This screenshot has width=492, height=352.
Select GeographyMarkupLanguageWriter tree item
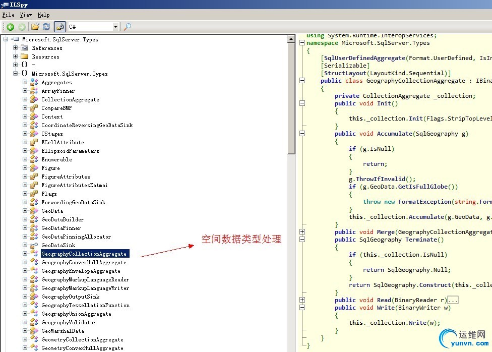(x=85, y=288)
